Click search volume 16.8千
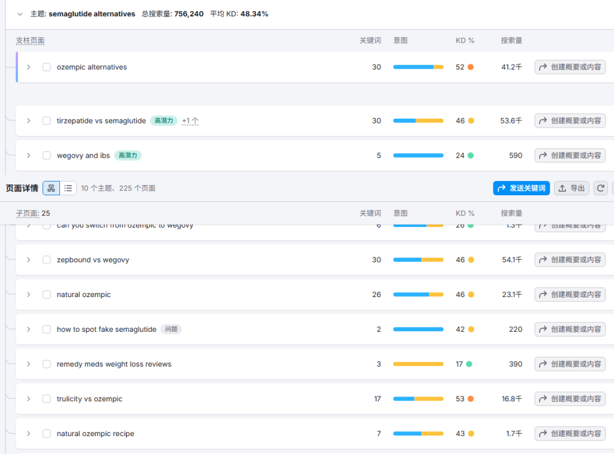The image size is (614, 454). (512, 399)
